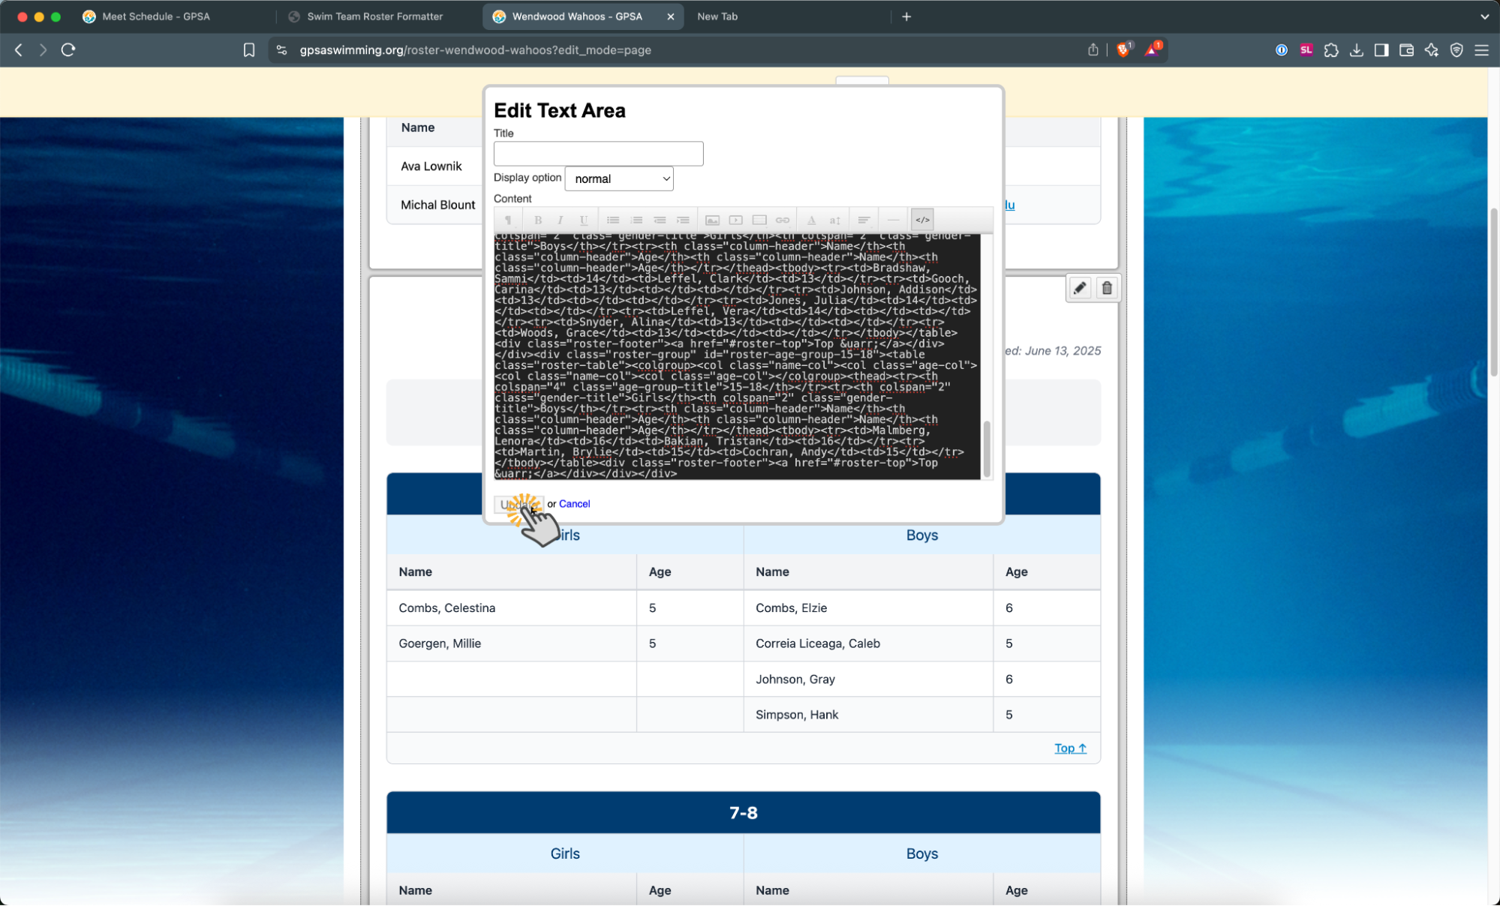Click the Cancel link in dialog
1500x906 pixels.
click(x=574, y=504)
